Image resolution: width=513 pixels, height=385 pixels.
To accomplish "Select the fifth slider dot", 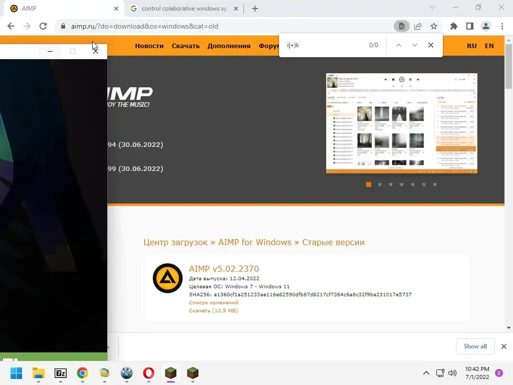I will click(413, 184).
